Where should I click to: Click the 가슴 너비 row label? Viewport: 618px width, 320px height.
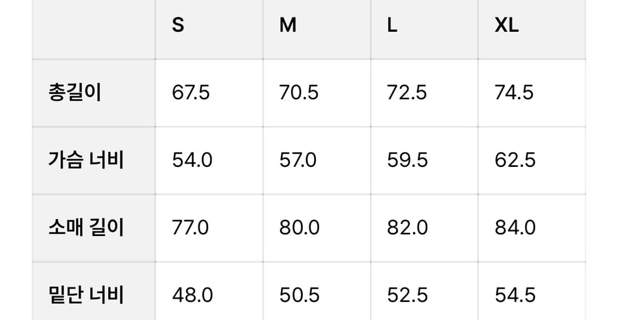pyautogui.click(x=86, y=160)
